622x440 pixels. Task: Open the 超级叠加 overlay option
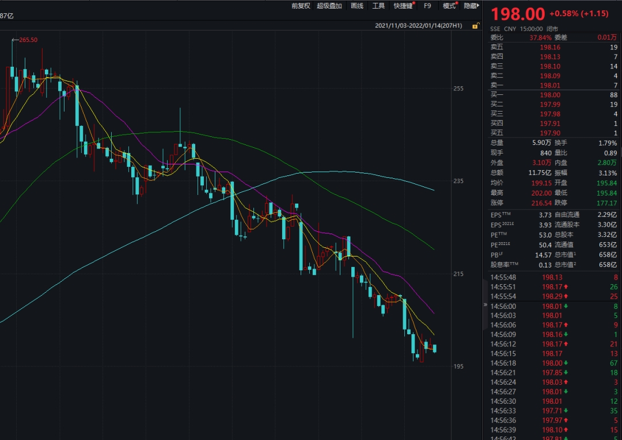pyautogui.click(x=329, y=6)
